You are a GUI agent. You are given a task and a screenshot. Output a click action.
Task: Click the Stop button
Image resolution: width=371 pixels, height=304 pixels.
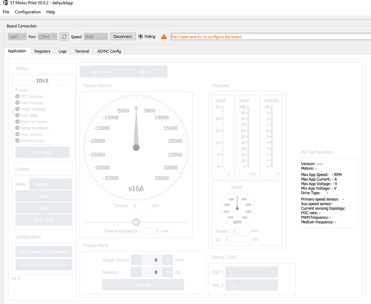43,208
